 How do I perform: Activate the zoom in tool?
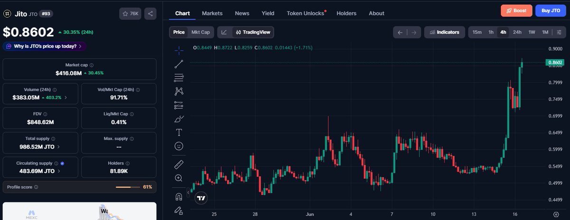(179, 178)
